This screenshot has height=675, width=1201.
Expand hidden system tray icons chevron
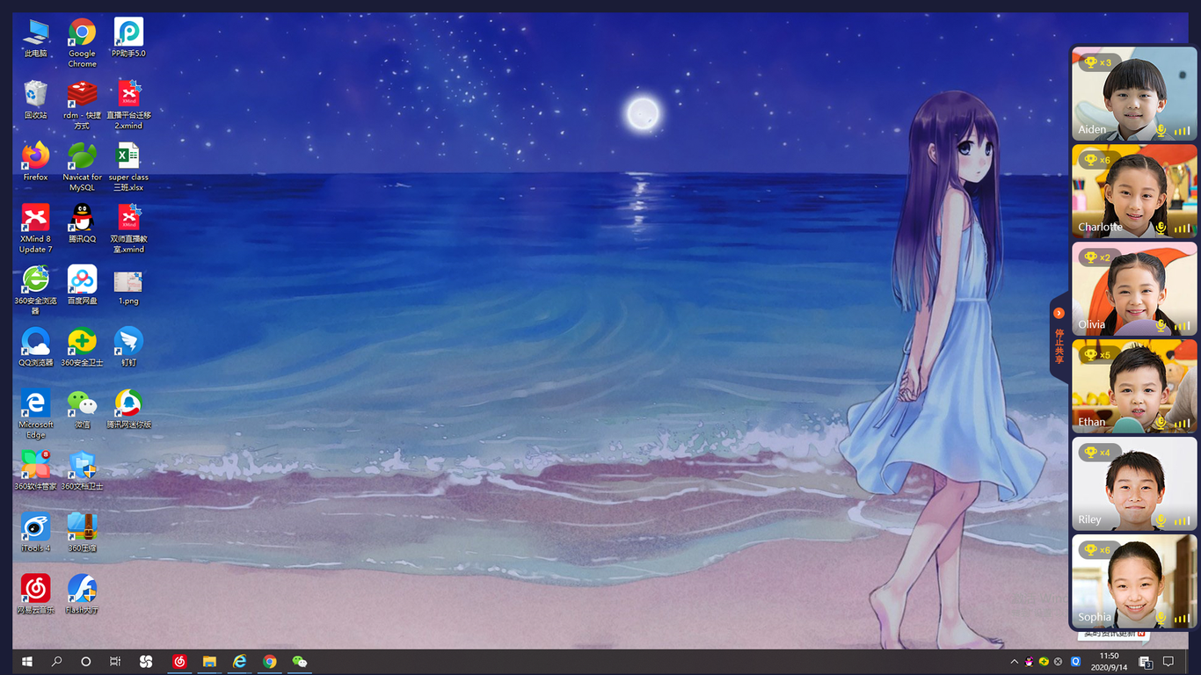(x=1014, y=661)
